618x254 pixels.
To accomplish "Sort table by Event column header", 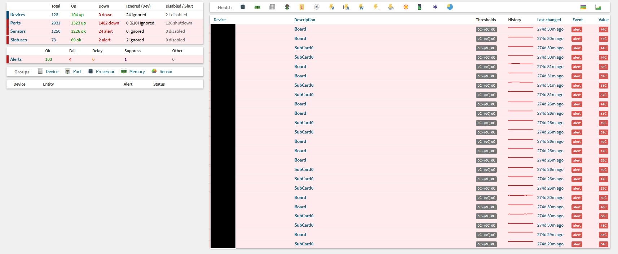I will pyautogui.click(x=578, y=20).
